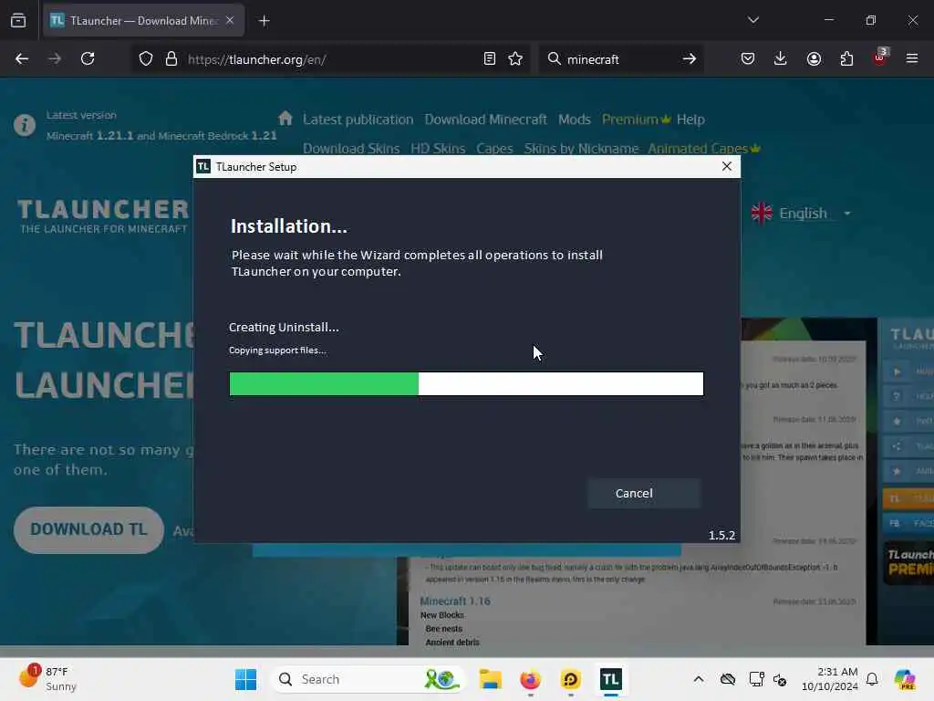Show hidden system tray icons

699,679
